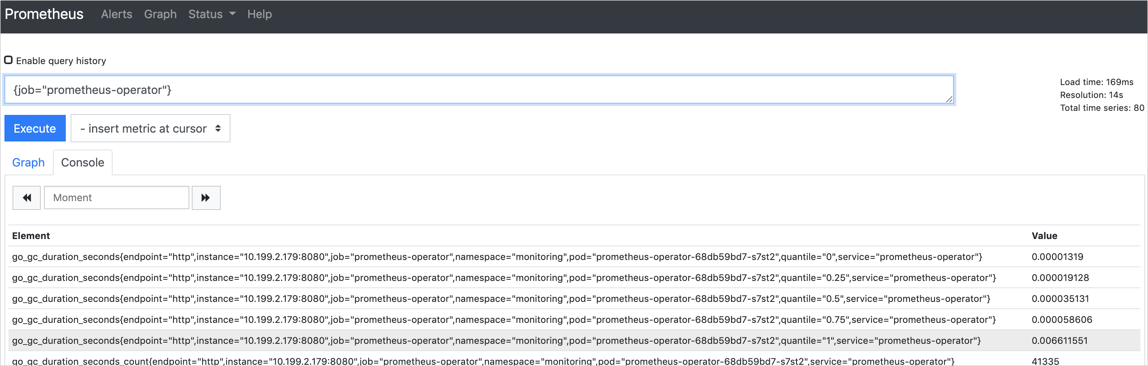
Task: Select the quantile="0" go_gc_duration_seconds row
Action: [496, 257]
